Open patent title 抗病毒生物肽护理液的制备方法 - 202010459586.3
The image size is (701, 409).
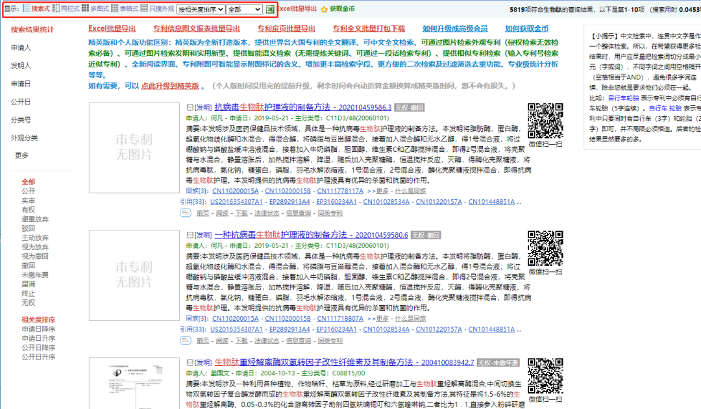click(302, 107)
